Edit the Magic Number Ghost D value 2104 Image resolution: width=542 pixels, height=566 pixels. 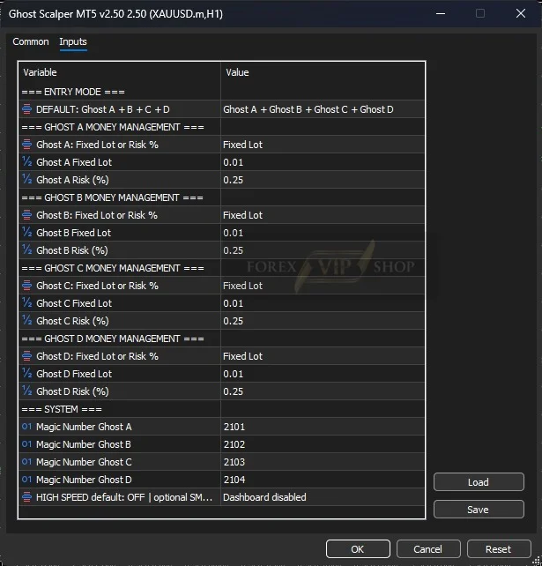pyautogui.click(x=323, y=480)
